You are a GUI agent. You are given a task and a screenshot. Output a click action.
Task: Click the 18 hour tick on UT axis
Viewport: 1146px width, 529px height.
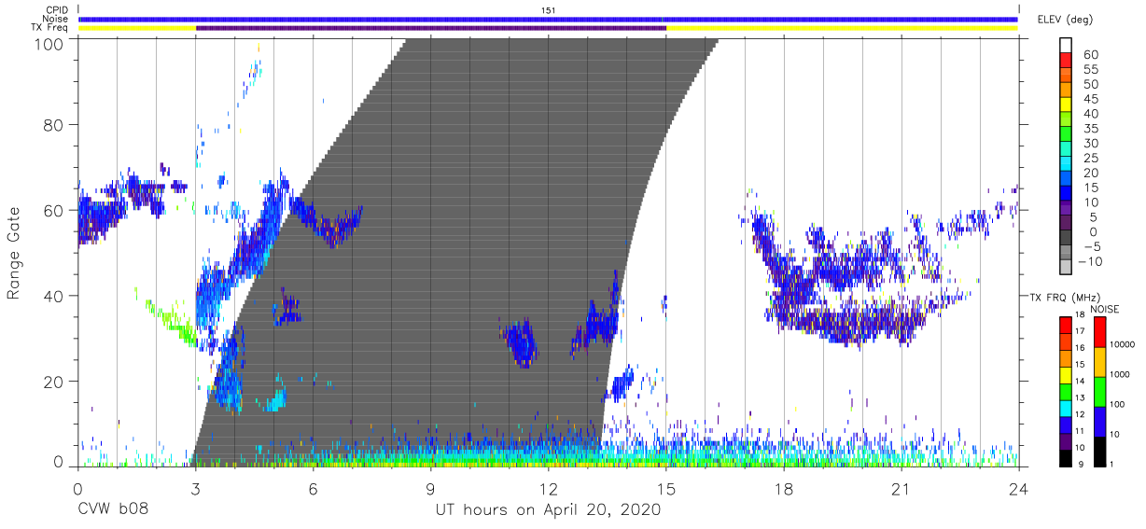[784, 487]
